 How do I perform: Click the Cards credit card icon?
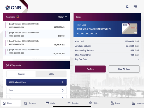point(47,103)
